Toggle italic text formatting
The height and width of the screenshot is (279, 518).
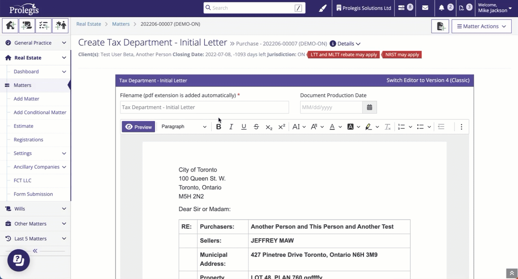click(x=231, y=127)
